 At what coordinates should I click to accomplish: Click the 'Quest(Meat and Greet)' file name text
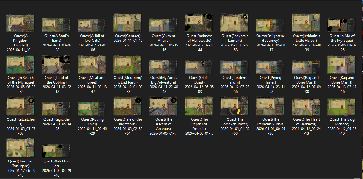coord(92,80)
